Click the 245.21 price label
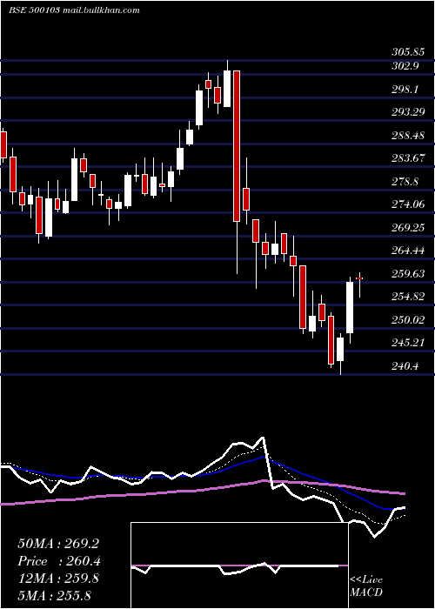 pyautogui.click(x=408, y=343)
